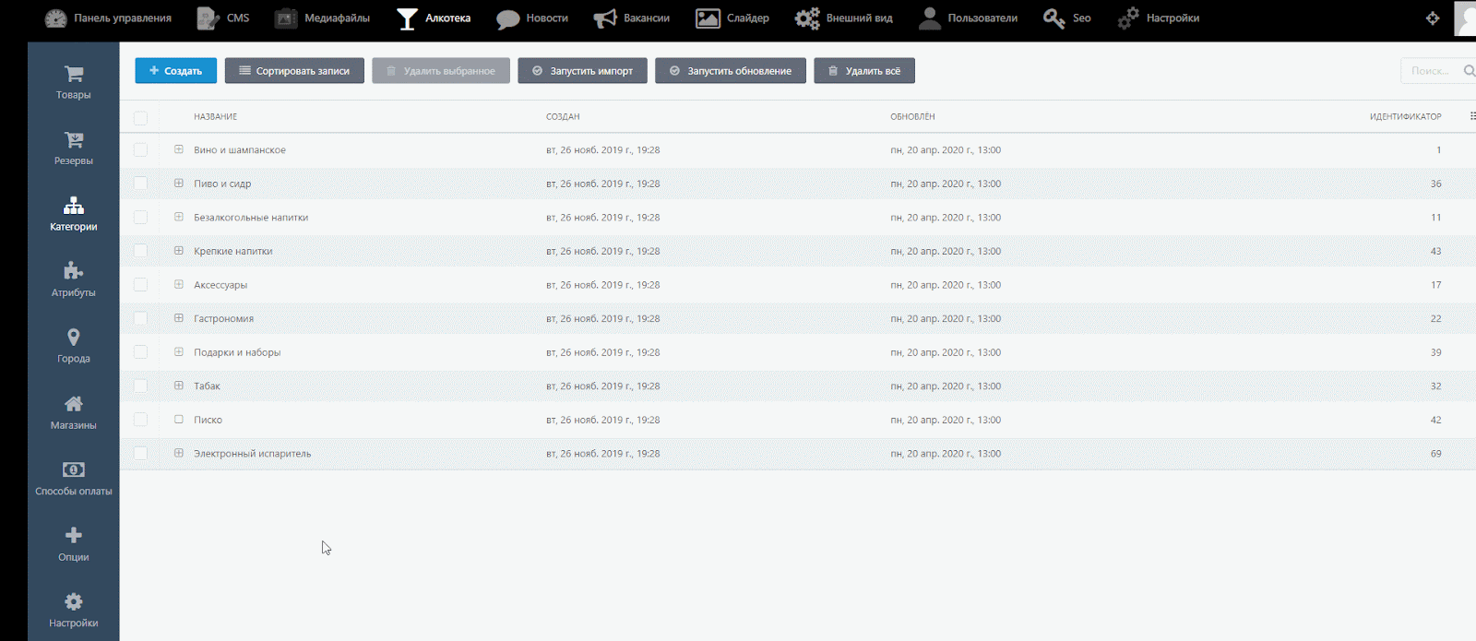Sort by the СОЗДАН column header
Viewport: 1476px width, 641px height.
click(563, 117)
